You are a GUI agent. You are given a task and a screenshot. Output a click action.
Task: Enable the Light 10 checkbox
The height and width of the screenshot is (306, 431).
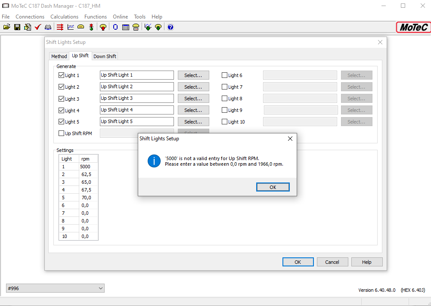225,121
